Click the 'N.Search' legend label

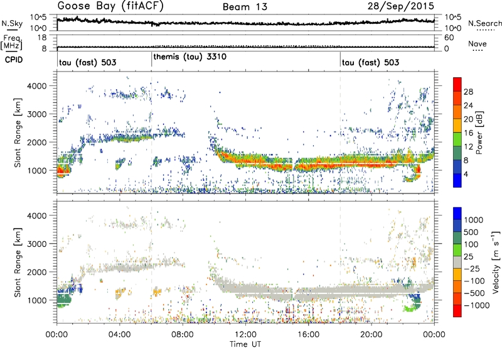coord(484,23)
